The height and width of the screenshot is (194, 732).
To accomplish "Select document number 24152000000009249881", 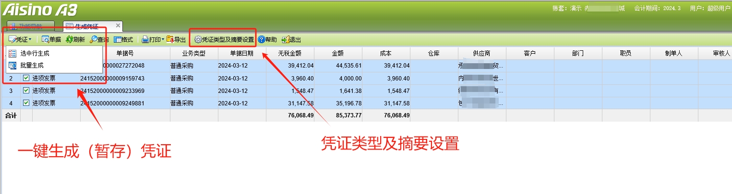I will pyautogui.click(x=112, y=103).
